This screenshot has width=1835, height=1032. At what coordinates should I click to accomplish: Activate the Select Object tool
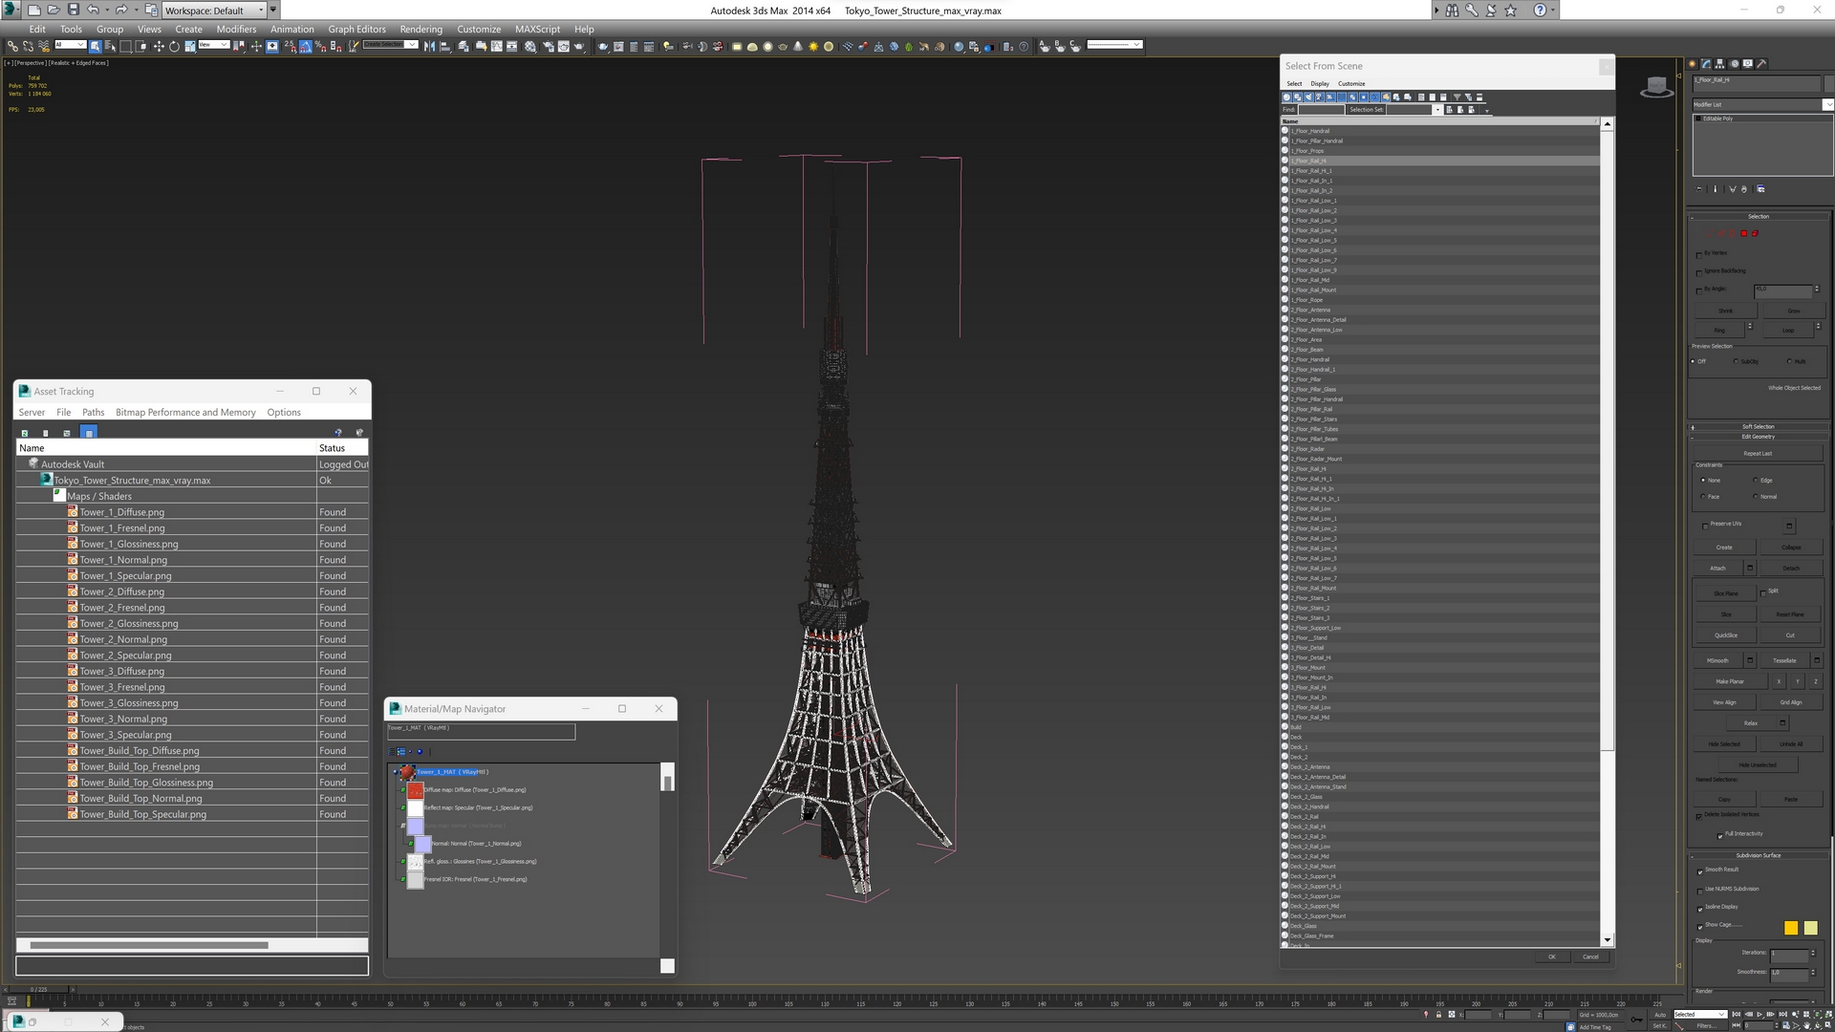(x=95, y=46)
